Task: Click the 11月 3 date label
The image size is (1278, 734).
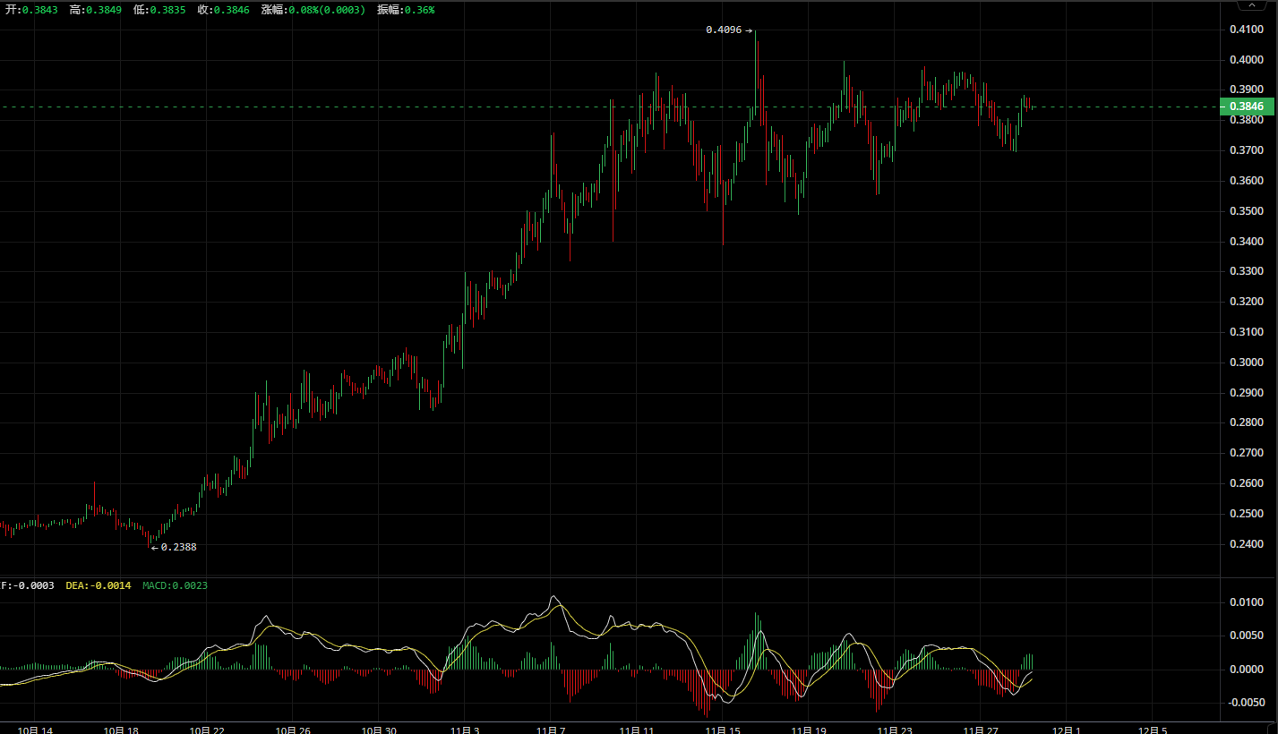Action: (x=465, y=730)
